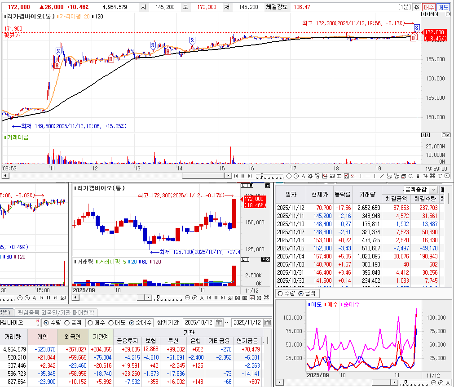
Task: Select the horizontal line drawing tool
Action: (x=368, y=176)
